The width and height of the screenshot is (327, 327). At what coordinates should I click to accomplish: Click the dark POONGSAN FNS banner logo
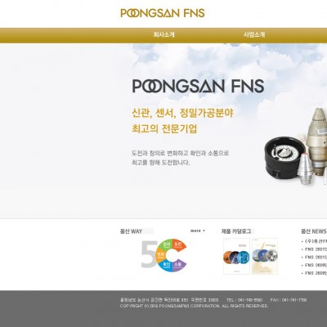tap(198, 86)
